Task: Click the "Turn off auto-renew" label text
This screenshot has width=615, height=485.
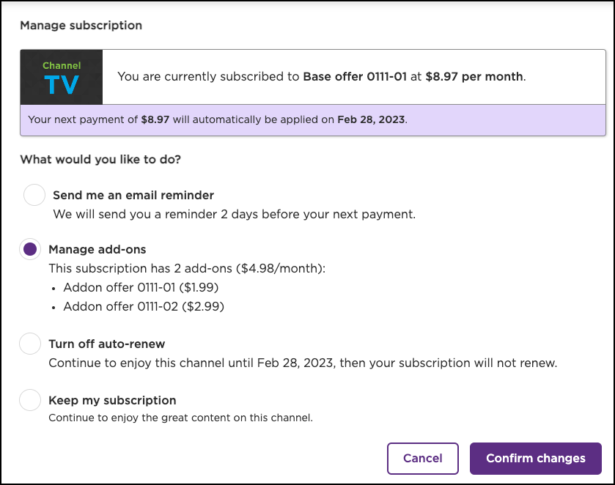Action: pyautogui.click(x=106, y=344)
